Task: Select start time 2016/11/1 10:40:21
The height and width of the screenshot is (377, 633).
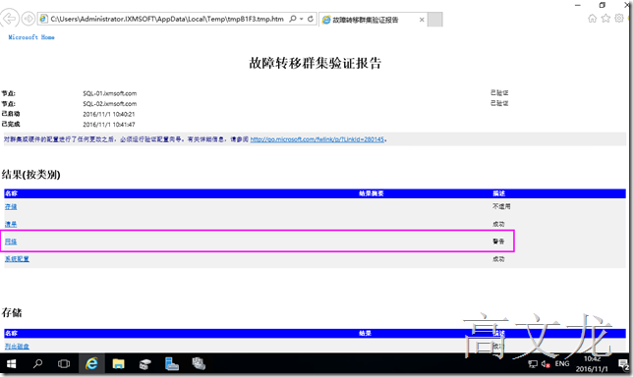Action: (x=109, y=114)
